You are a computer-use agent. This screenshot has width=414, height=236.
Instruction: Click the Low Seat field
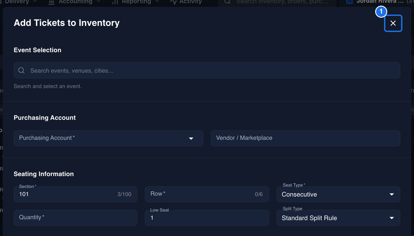point(207,218)
